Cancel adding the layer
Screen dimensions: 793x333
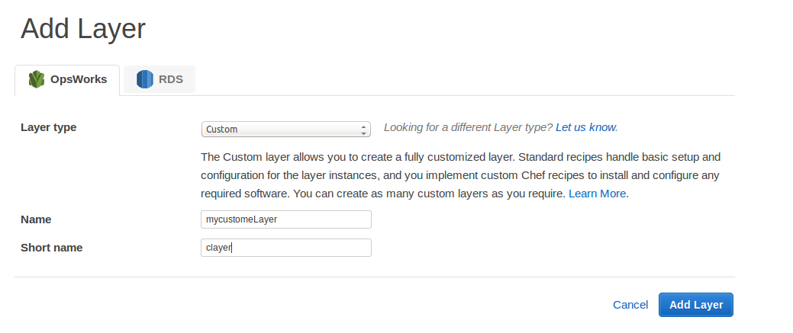coord(630,305)
